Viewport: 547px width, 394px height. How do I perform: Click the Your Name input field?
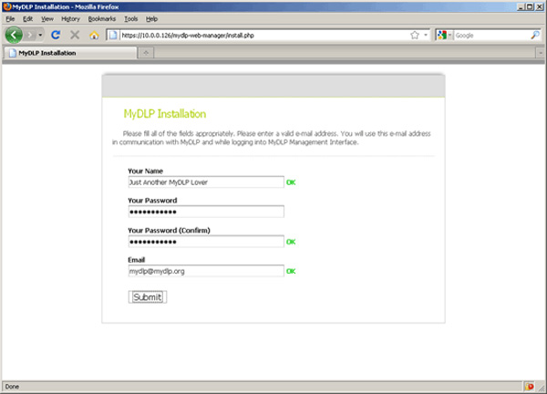click(x=206, y=181)
